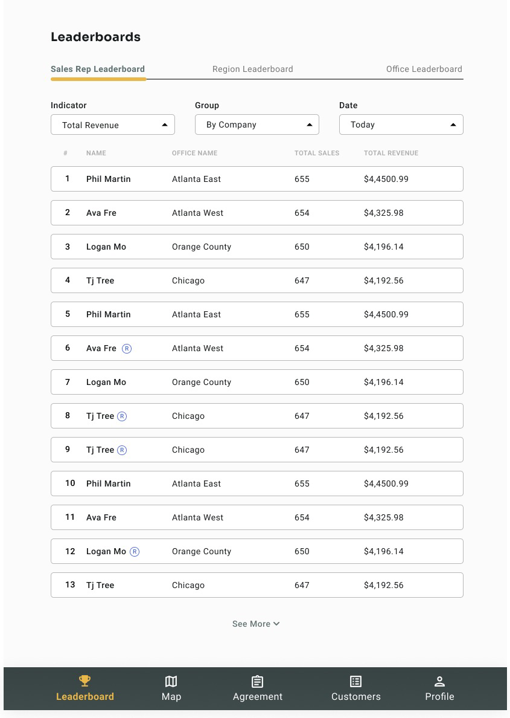The image size is (510, 718).
Task: Open the Map section via map icon
Action: pos(171,681)
